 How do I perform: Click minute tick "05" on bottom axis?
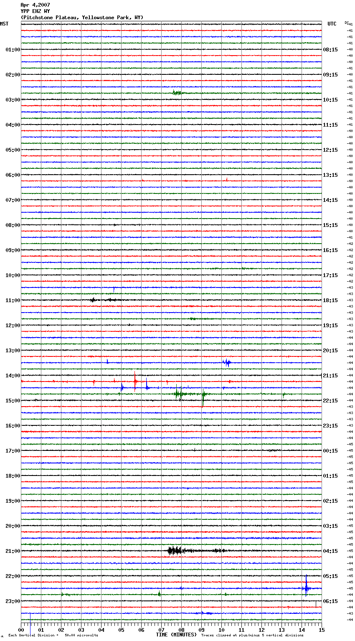coord(122,630)
